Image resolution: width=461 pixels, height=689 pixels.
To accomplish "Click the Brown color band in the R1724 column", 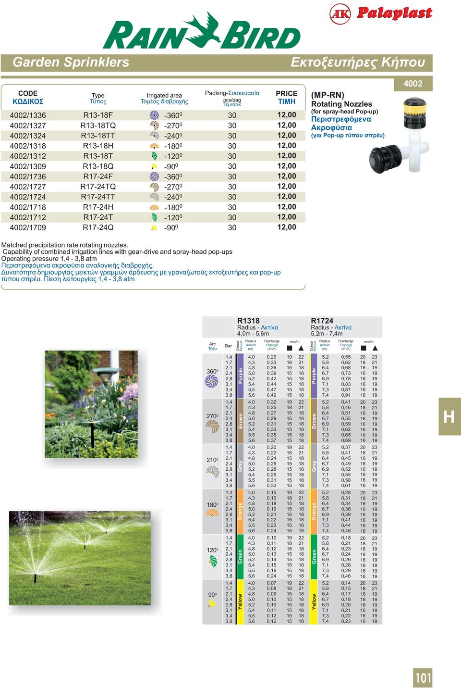I will pyautogui.click(x=314, y=421).
